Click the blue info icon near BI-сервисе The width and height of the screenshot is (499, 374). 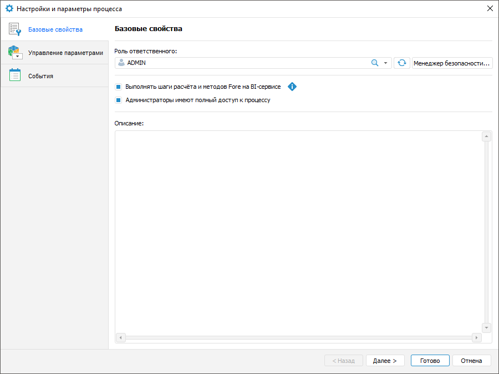(292, 87)
